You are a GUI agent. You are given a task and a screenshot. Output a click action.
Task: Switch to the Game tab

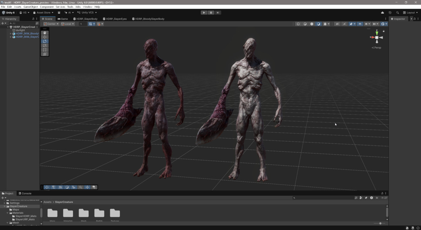pyautogui.click(x=63, y=19)
